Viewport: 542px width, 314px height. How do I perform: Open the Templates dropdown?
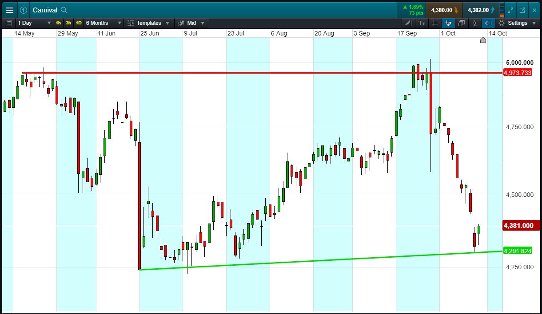point(148,23)
